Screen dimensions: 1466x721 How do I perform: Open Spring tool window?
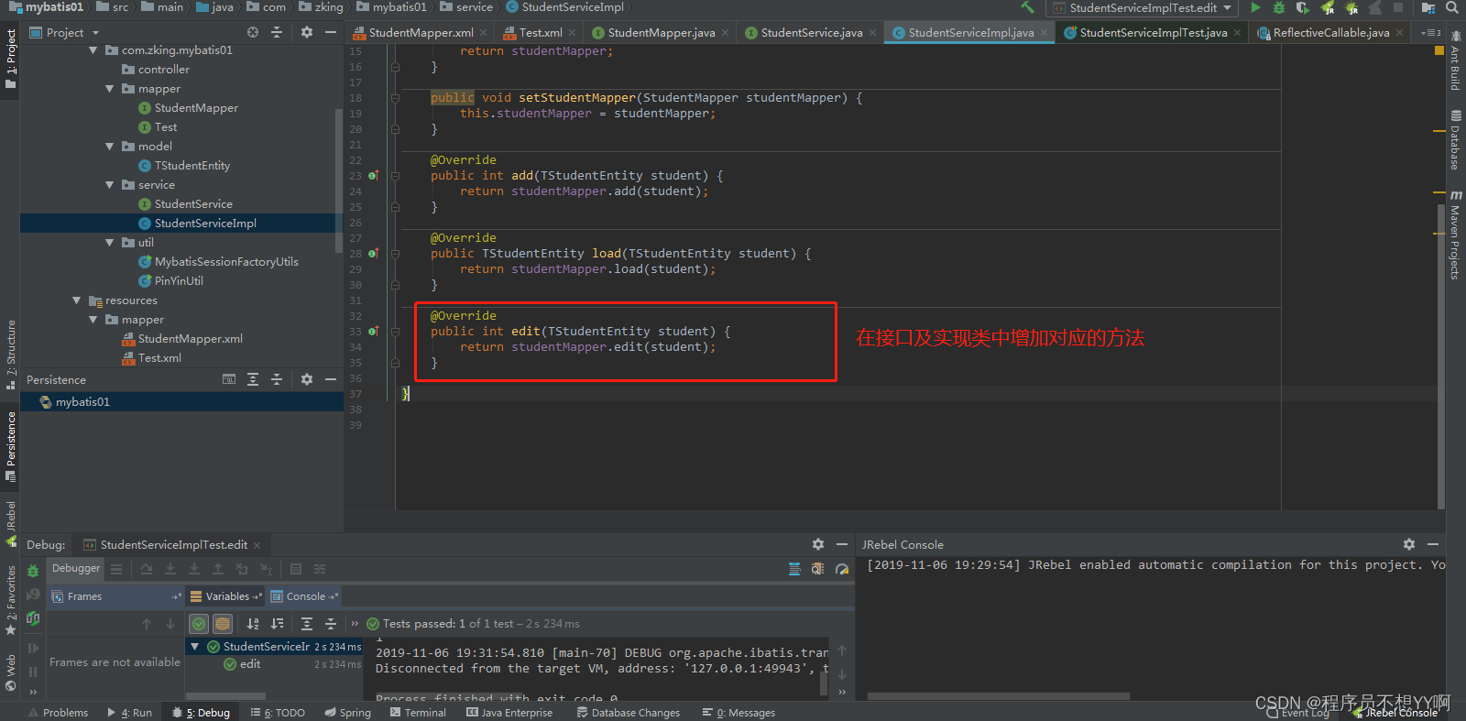click(347, 713)
